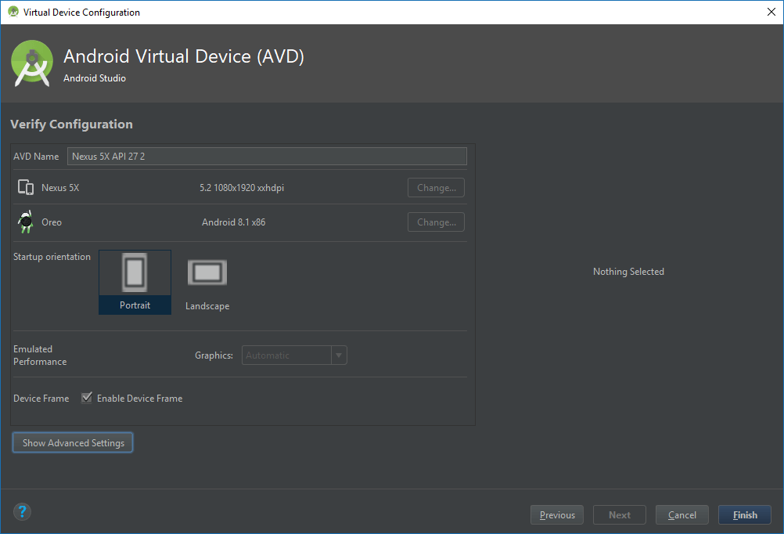The image size is (784, 534).
Task: Click the 'Oreo' release name
Action: (52, 222)
